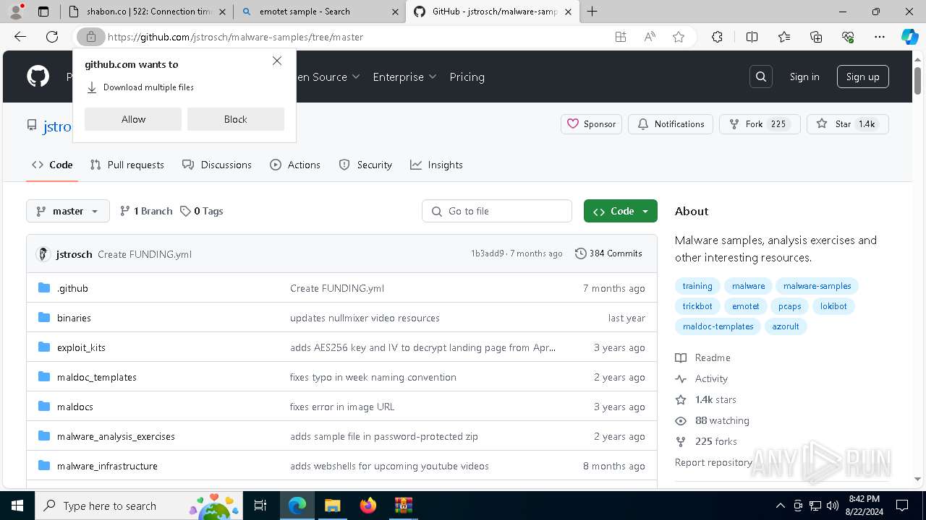Open the 1 Branch link
The width and height of the screenshot is (926, 520).
tap(146, 211)
